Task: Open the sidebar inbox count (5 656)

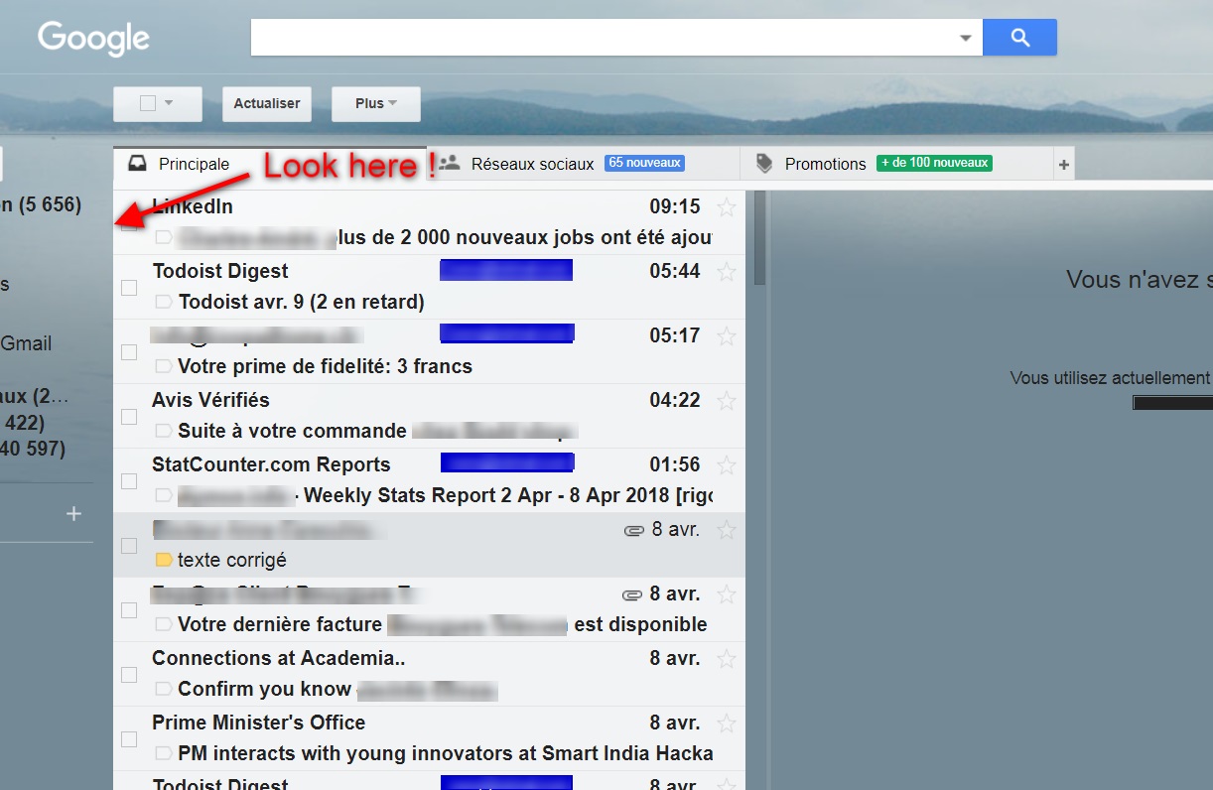Action: point(41,204)
